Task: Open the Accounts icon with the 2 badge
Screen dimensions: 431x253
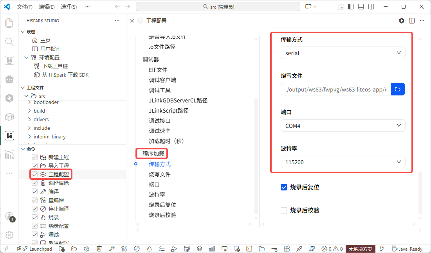Action: (x=10, y=217)
